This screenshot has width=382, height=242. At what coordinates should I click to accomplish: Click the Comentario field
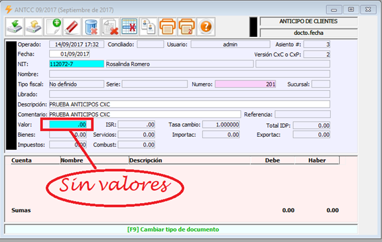coord(145,114)
